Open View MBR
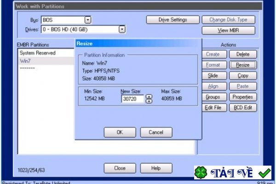Screen dimensions: 276x184 (x=229, y=30)
